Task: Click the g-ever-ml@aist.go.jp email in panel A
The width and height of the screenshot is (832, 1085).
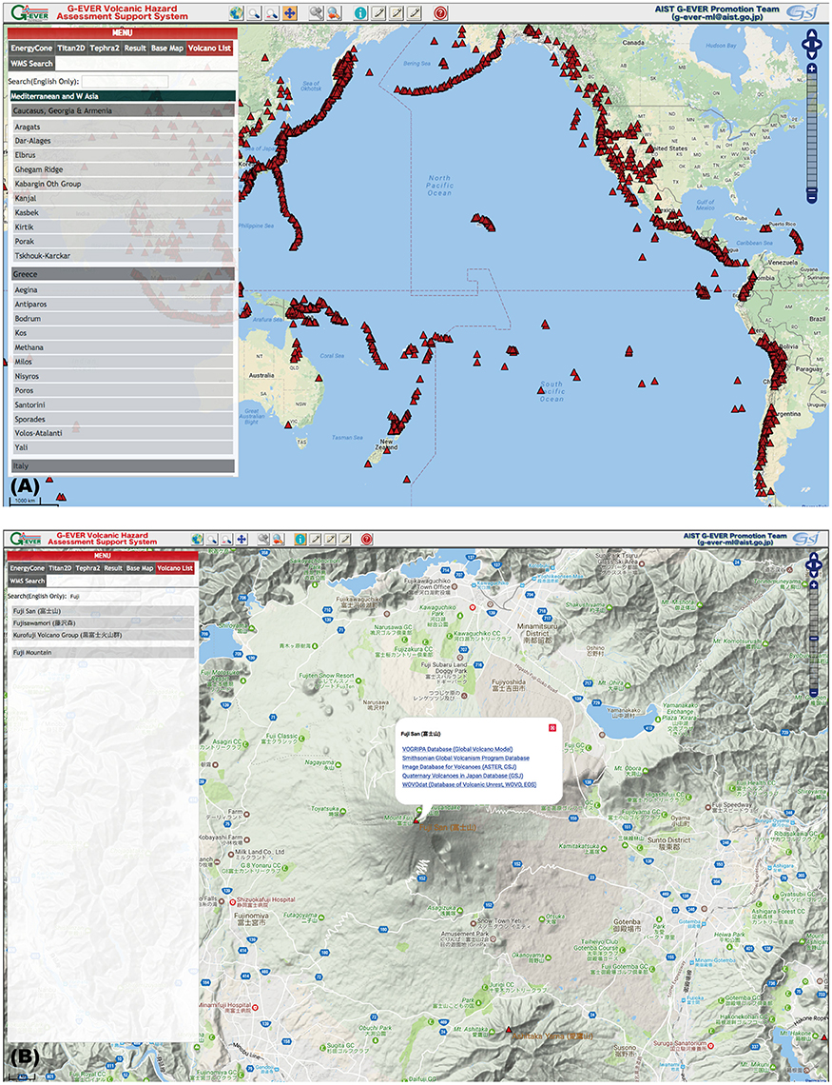Action: point(717,17)
